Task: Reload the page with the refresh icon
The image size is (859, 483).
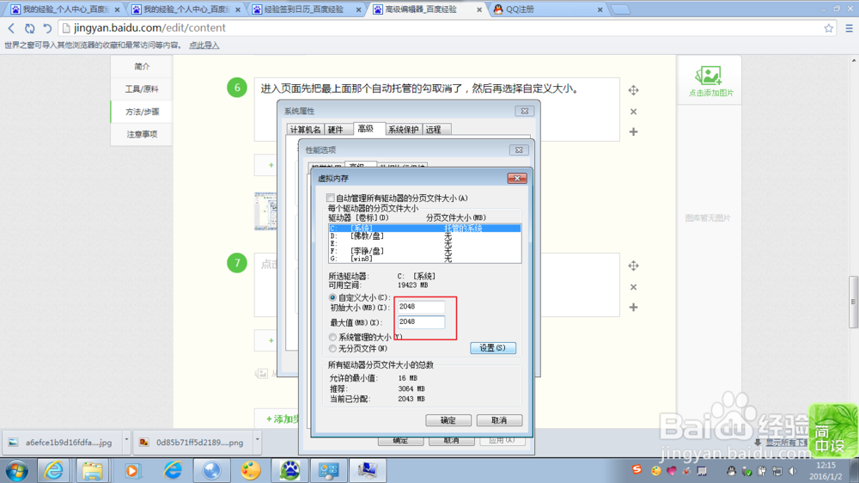Action: coord(29,28)
